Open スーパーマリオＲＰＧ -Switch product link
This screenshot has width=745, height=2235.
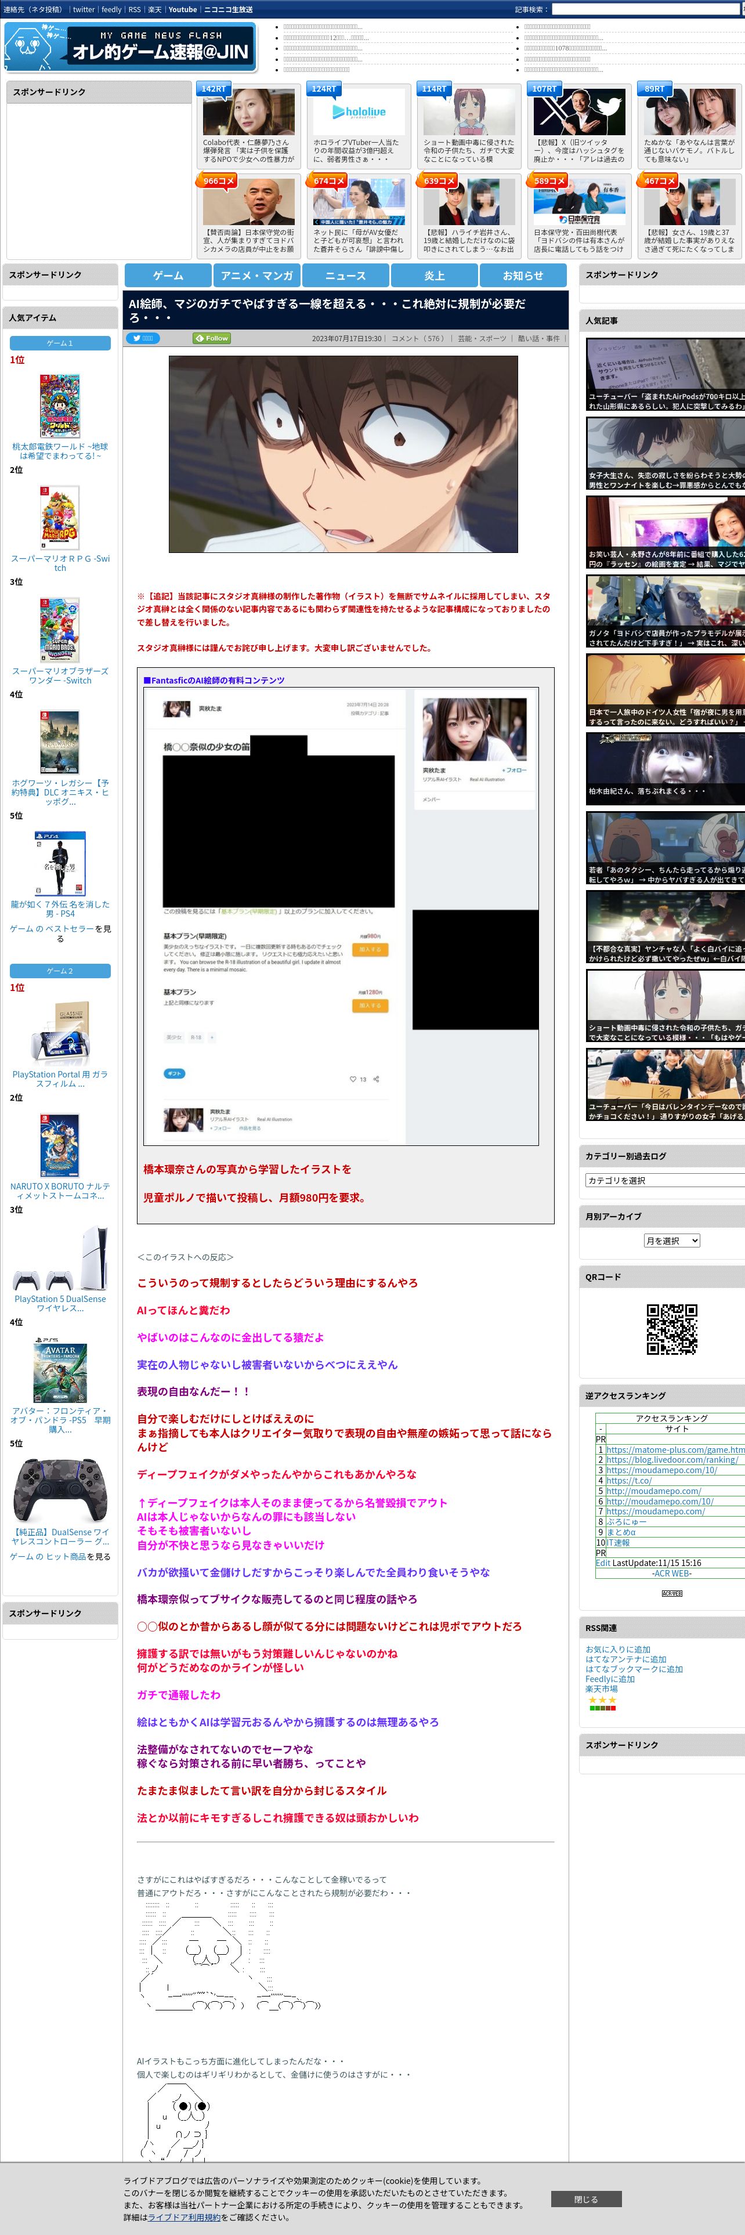60,563
